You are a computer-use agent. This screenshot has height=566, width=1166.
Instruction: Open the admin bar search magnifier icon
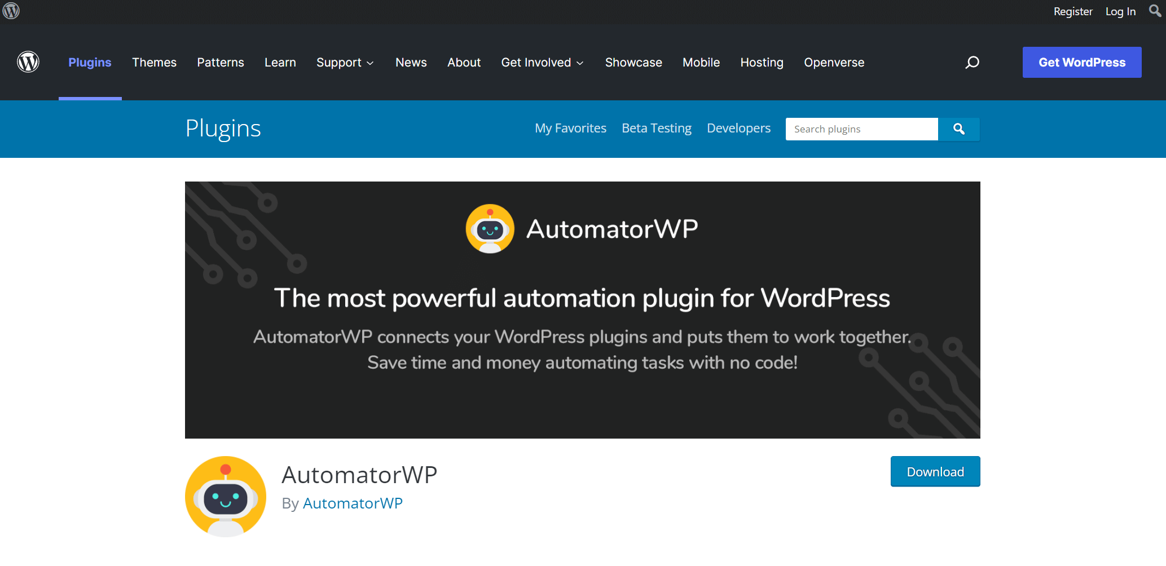[1155, 11]
